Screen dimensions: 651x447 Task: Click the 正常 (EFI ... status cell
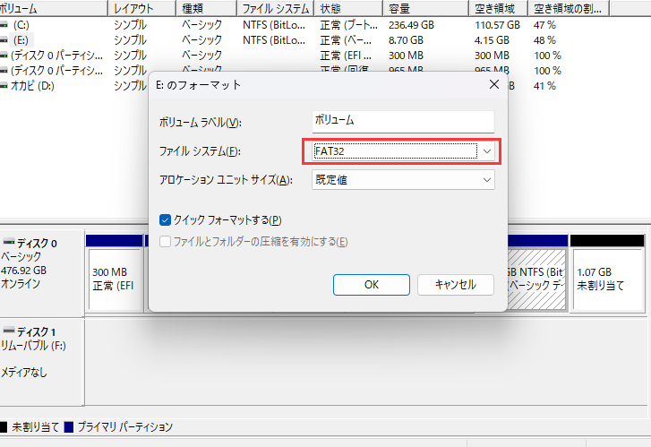pos(346,56)
